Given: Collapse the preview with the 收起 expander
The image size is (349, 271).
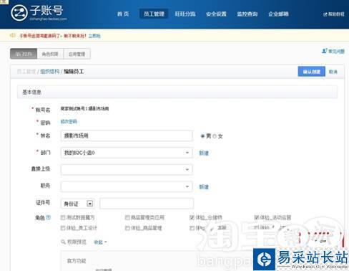Looking at the screenshot, I should coord(100,242).
